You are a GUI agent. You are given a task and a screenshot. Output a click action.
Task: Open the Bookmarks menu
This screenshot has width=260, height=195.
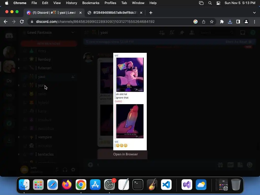(x=91, y=3)
